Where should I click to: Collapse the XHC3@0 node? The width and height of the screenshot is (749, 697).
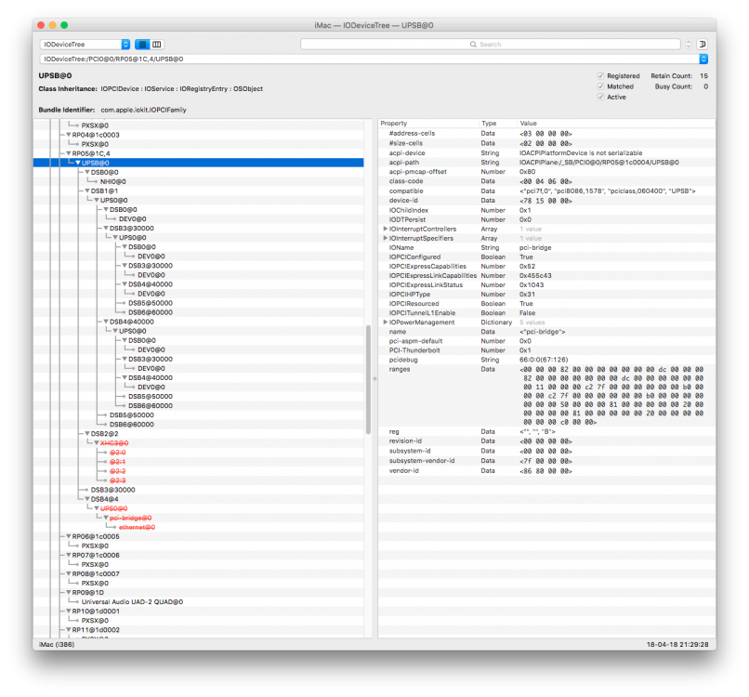tap(97, 443)
